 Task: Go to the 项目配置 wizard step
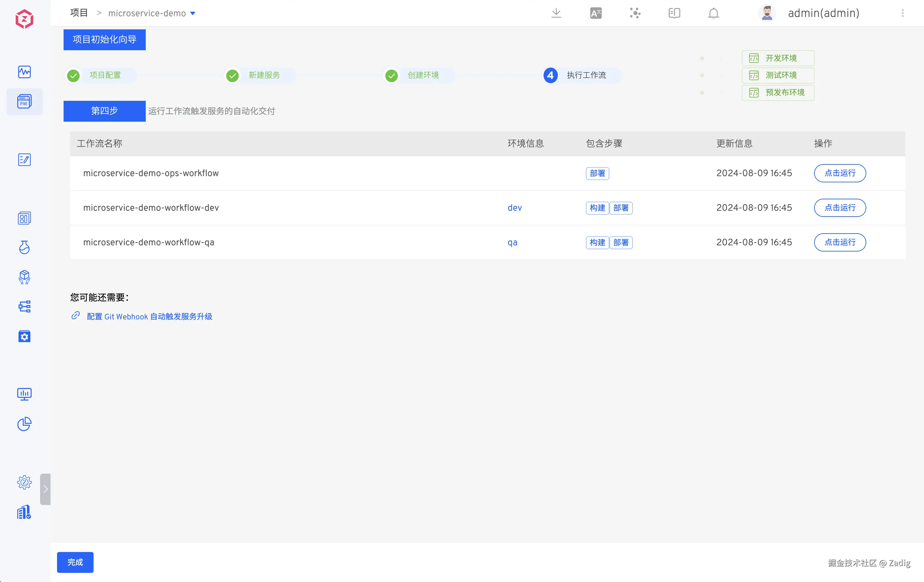[105, 75]
